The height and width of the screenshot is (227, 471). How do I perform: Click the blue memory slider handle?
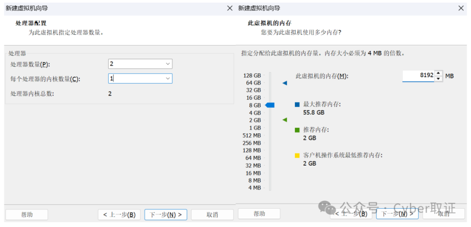(270, 105)
